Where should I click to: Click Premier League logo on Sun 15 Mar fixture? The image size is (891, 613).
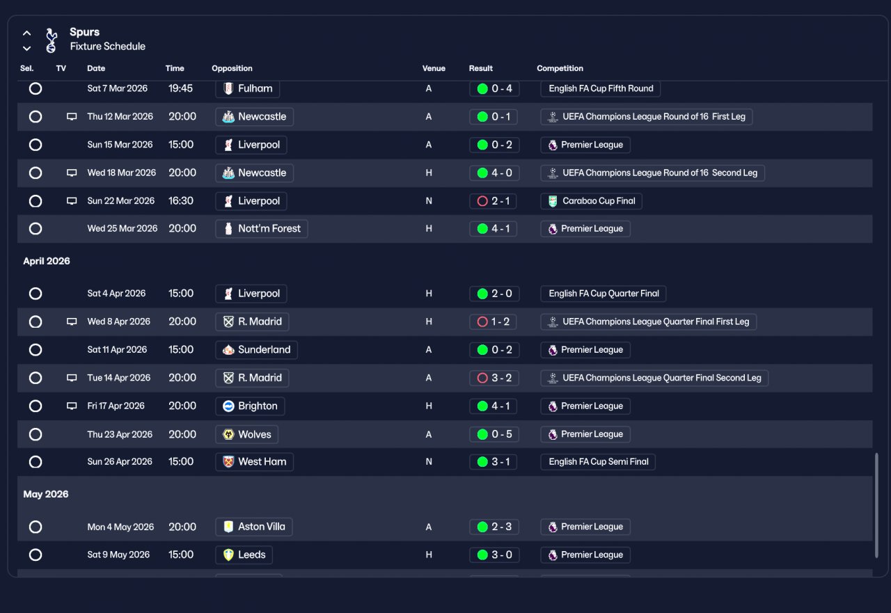point(553,145)
